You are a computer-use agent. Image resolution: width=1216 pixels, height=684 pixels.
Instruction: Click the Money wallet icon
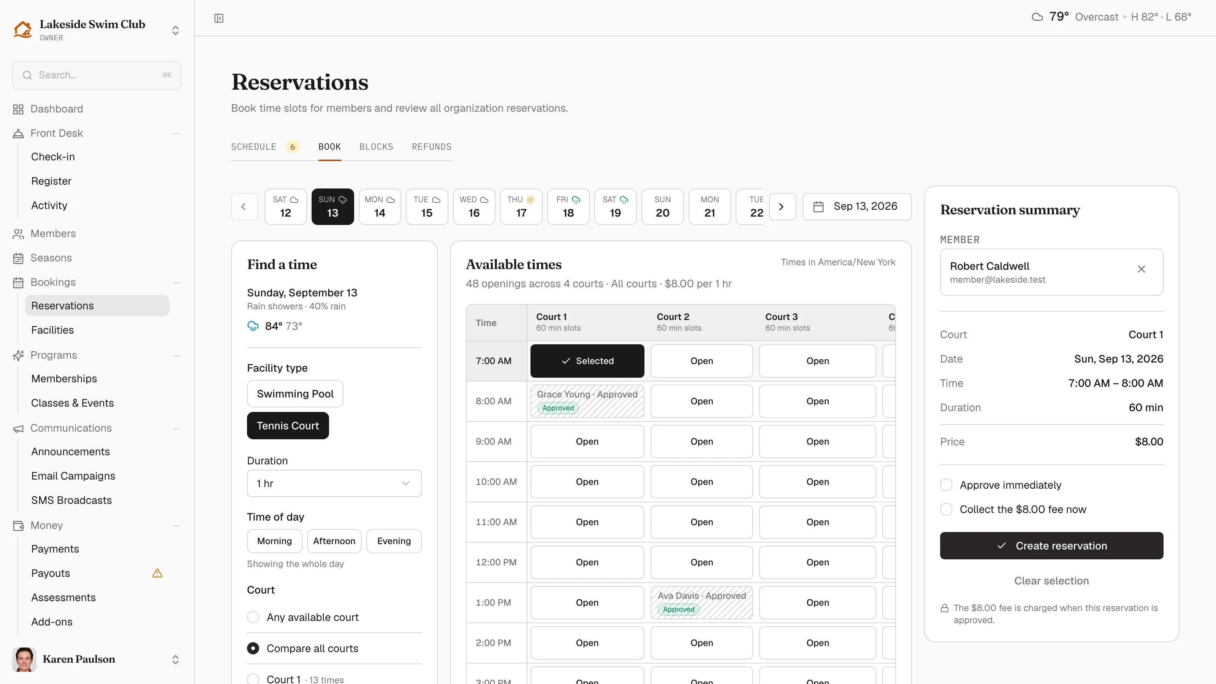coord(18,526)
